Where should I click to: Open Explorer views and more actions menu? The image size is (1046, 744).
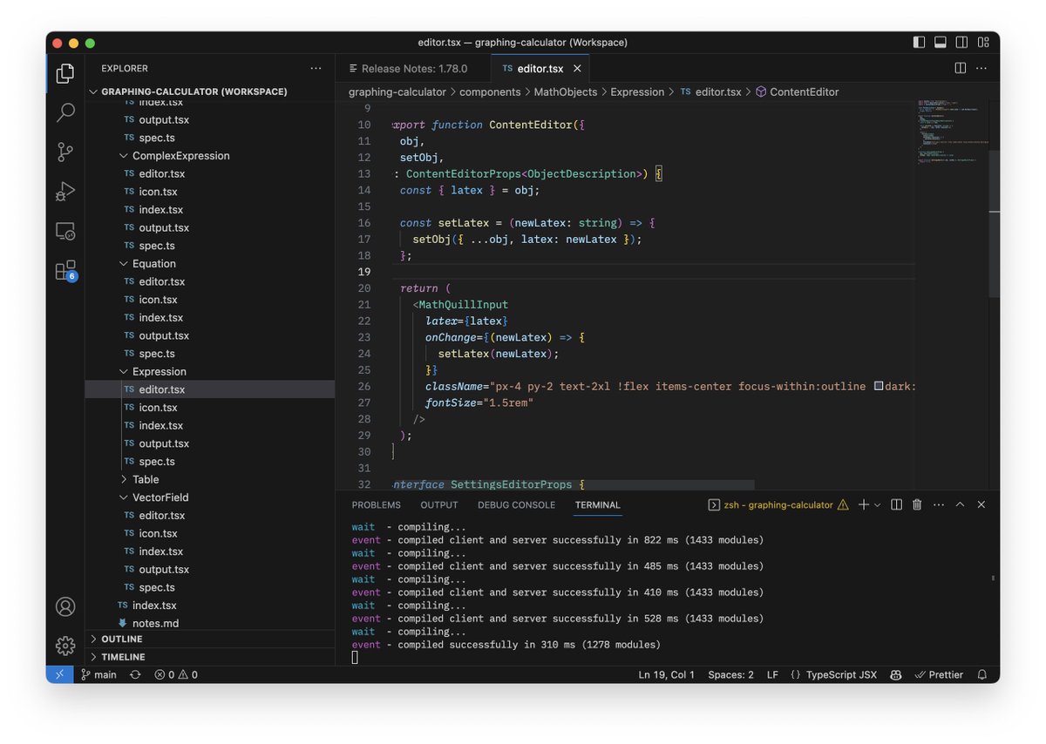tap(316, 68)
